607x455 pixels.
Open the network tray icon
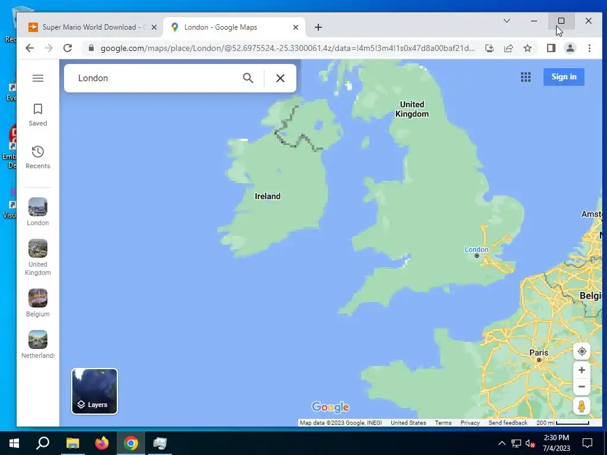click(516, 443)
